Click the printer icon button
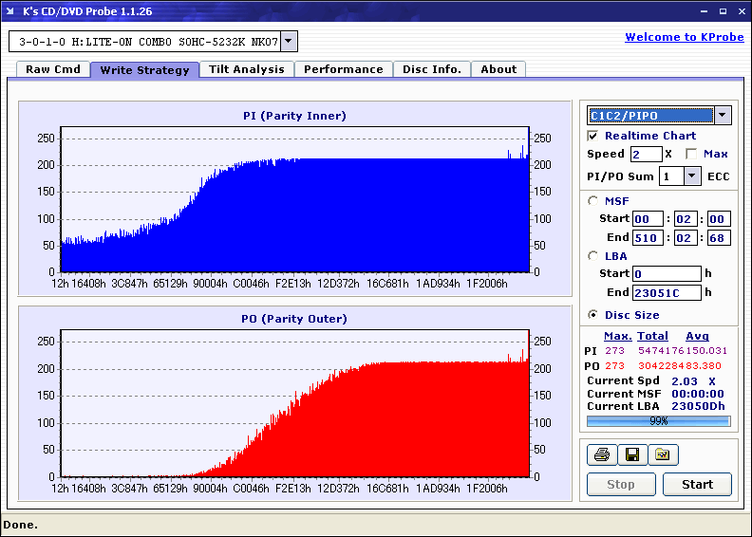Image resolution: width=752 pixels, height=537 pixels. tap(602, 454)
